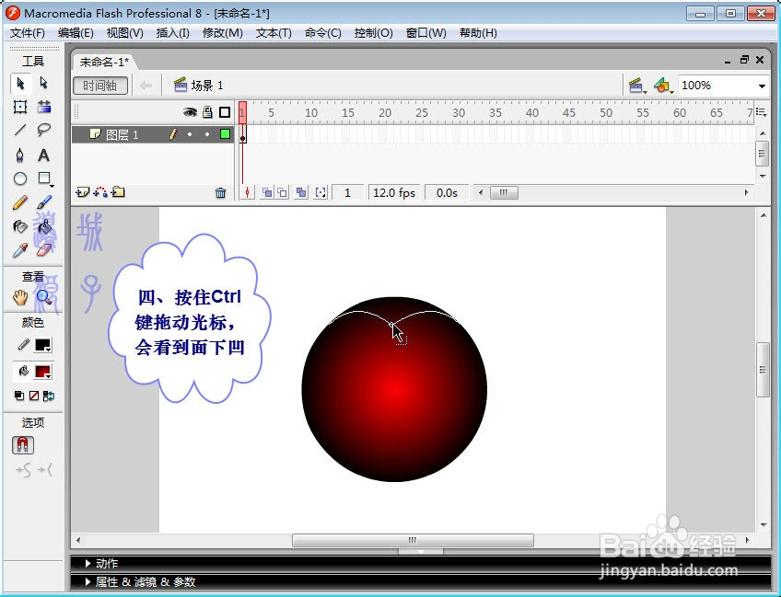Click the 12.0 fps frame rate field
This screenshot has width=781, height=597.
394,192
